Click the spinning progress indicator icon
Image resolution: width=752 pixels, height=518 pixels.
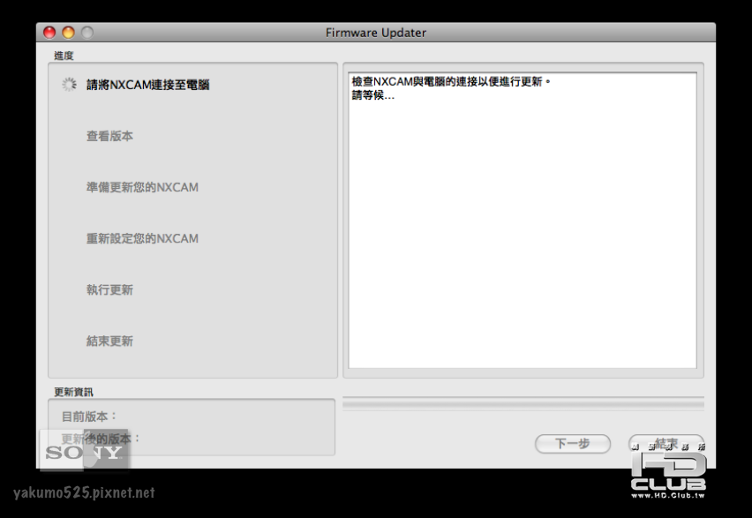[x=69, y=85]
